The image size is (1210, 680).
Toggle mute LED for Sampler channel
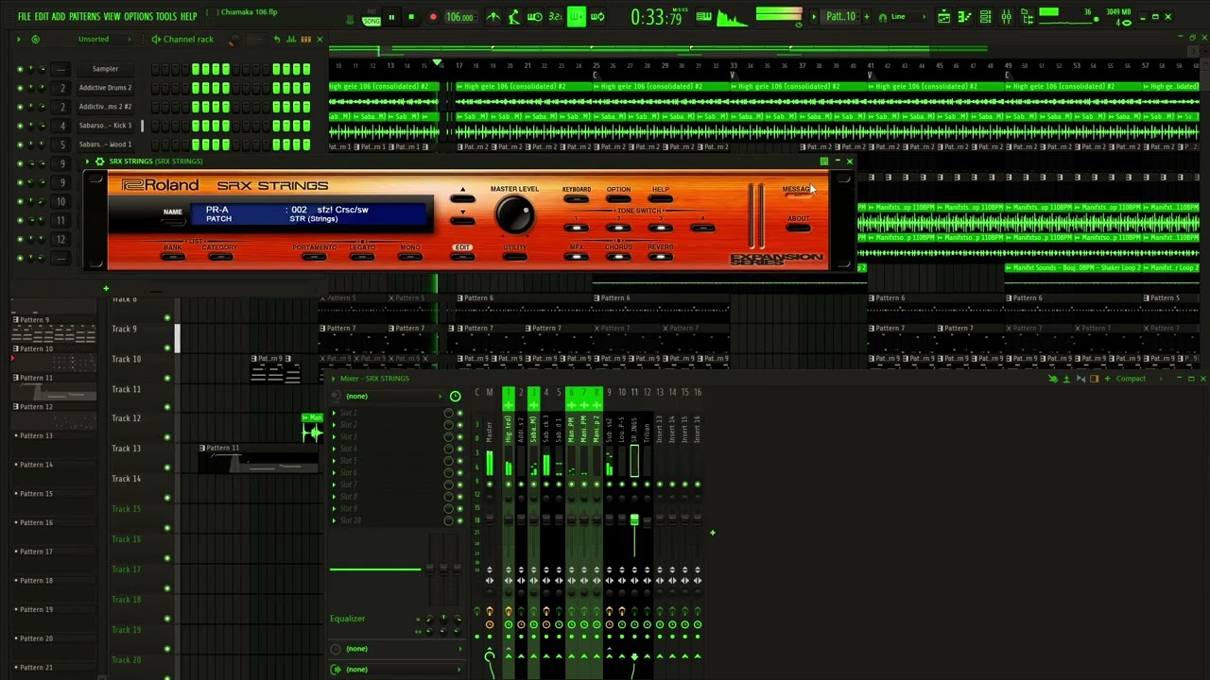20,69
